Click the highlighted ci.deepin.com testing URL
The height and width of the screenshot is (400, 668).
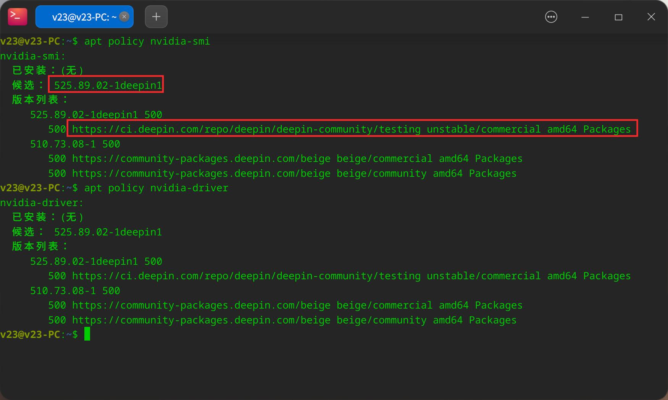[351, 129]
